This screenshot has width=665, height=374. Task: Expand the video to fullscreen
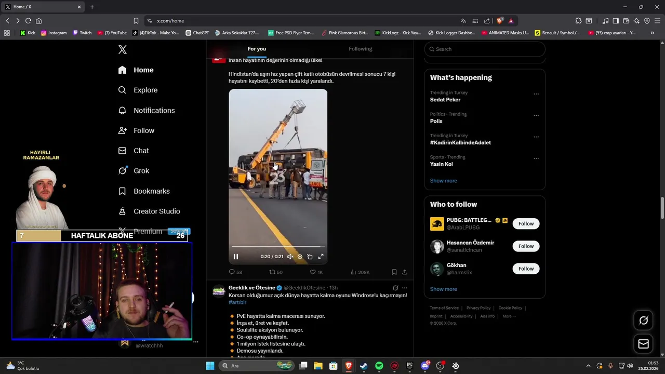click(321, 257)
